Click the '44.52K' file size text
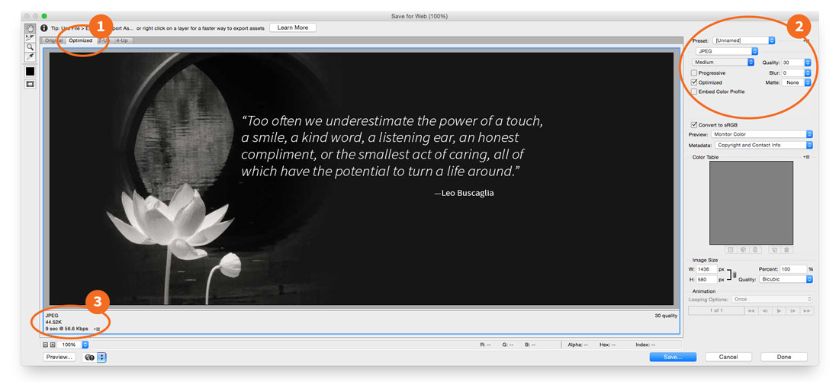839x382 pixels. tap(53, 322)
